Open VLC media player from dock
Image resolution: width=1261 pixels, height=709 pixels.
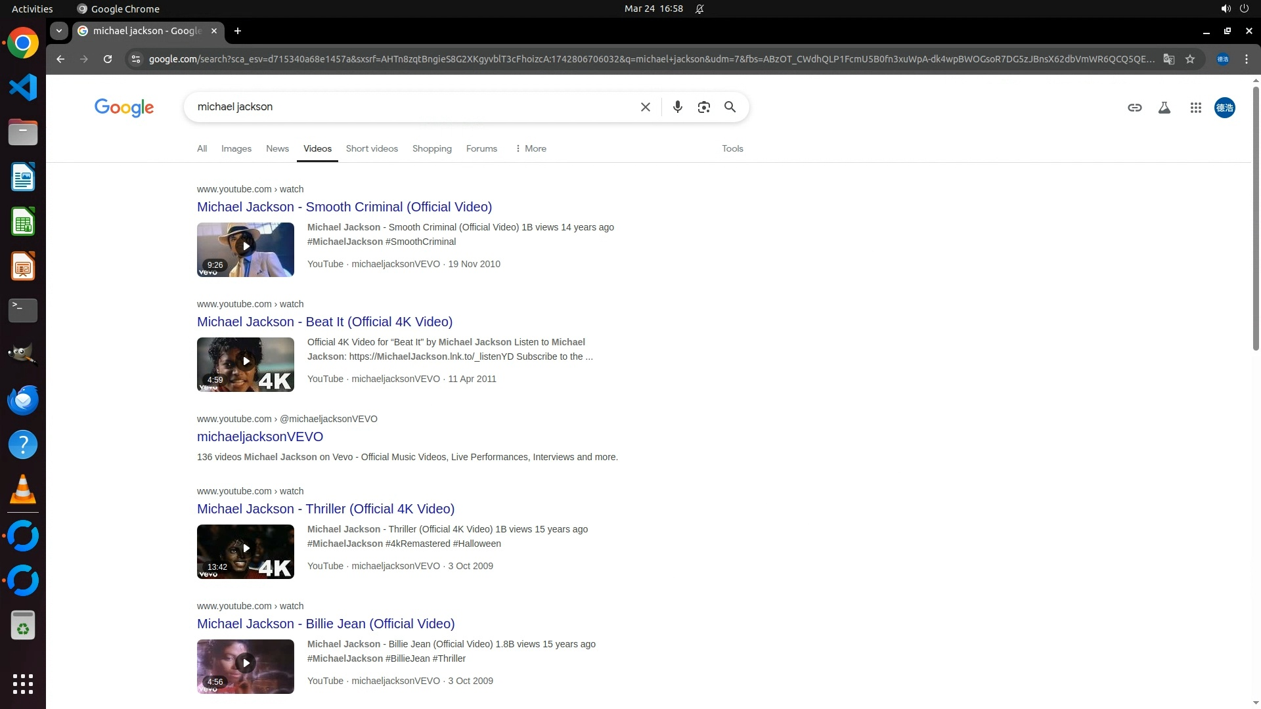[23, 490]
